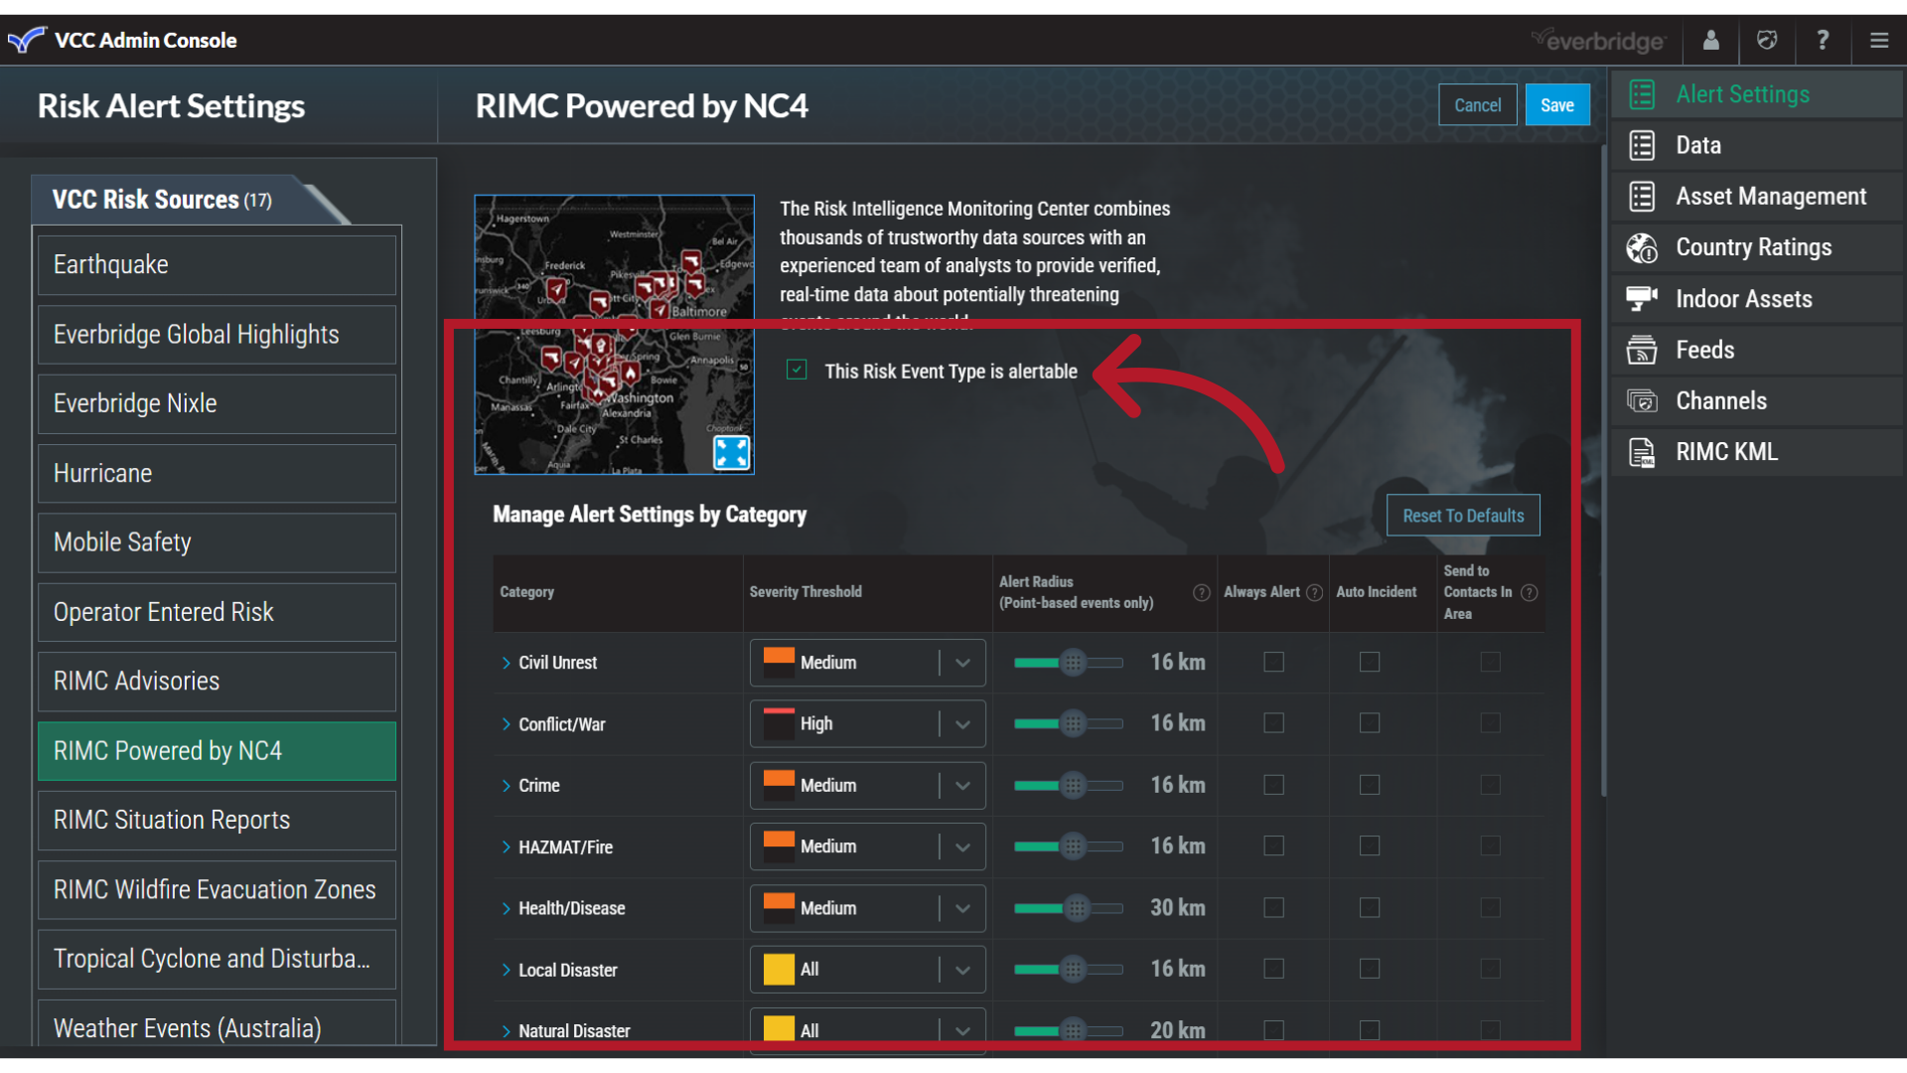The width and height of the screenshot is (1907, 1073).
Task: Expand the Health/Disease category details
Action: [x=505, y=908]
